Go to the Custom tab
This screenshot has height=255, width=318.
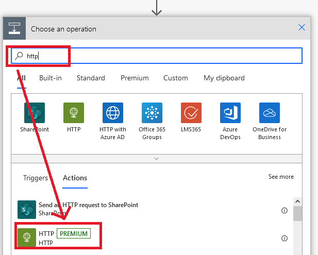[176, 78]
